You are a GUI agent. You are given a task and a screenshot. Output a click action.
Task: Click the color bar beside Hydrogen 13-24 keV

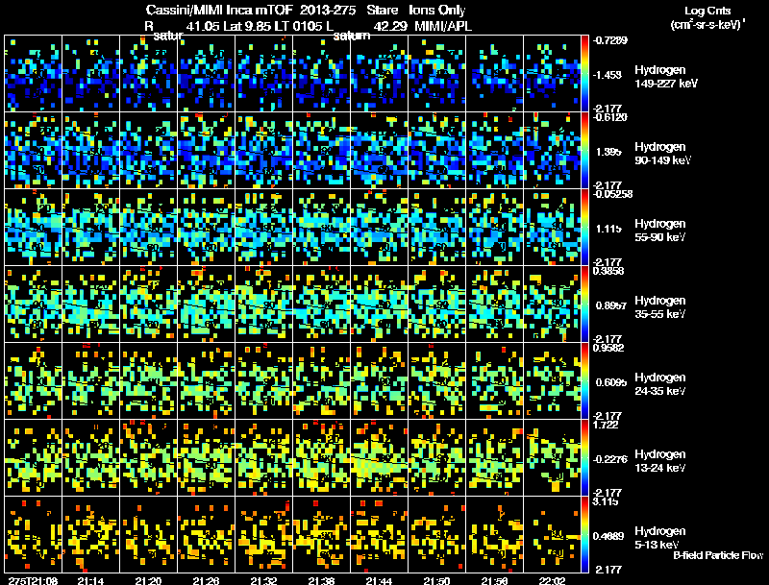tap(584, 458)
